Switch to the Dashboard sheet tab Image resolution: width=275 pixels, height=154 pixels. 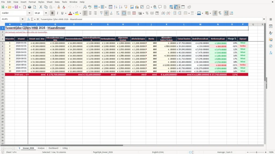point(53,148)
